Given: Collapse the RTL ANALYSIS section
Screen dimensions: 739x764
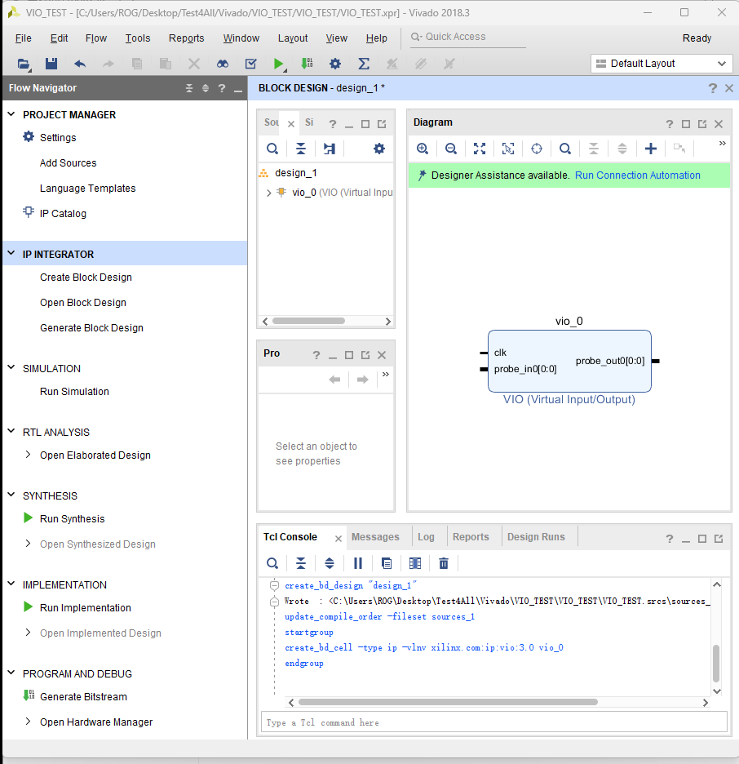Looking at the screenshot, I should click(x=11, y=431).
